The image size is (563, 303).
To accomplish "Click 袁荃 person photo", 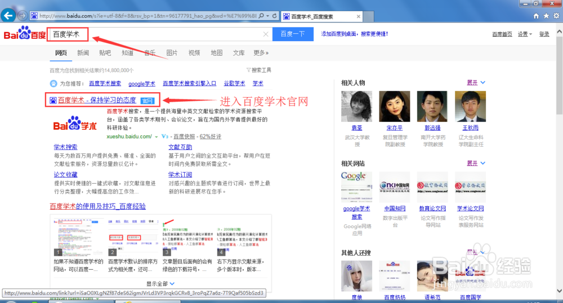I will [356, 106].
